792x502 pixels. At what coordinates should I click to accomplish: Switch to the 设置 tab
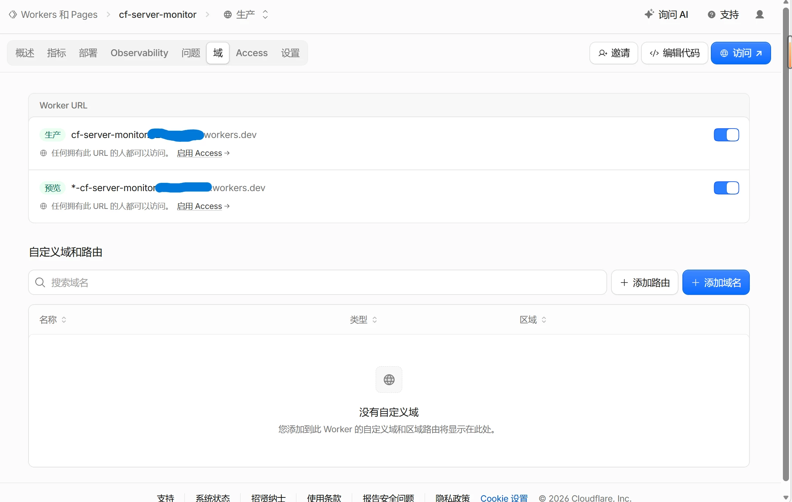point(291,53)
